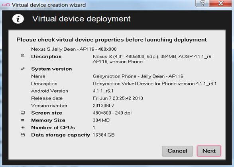This screenshot has height=167, width=234.
Task: Click the 'Release date' label
Action: pyautogui.click(x=47, y=98)
